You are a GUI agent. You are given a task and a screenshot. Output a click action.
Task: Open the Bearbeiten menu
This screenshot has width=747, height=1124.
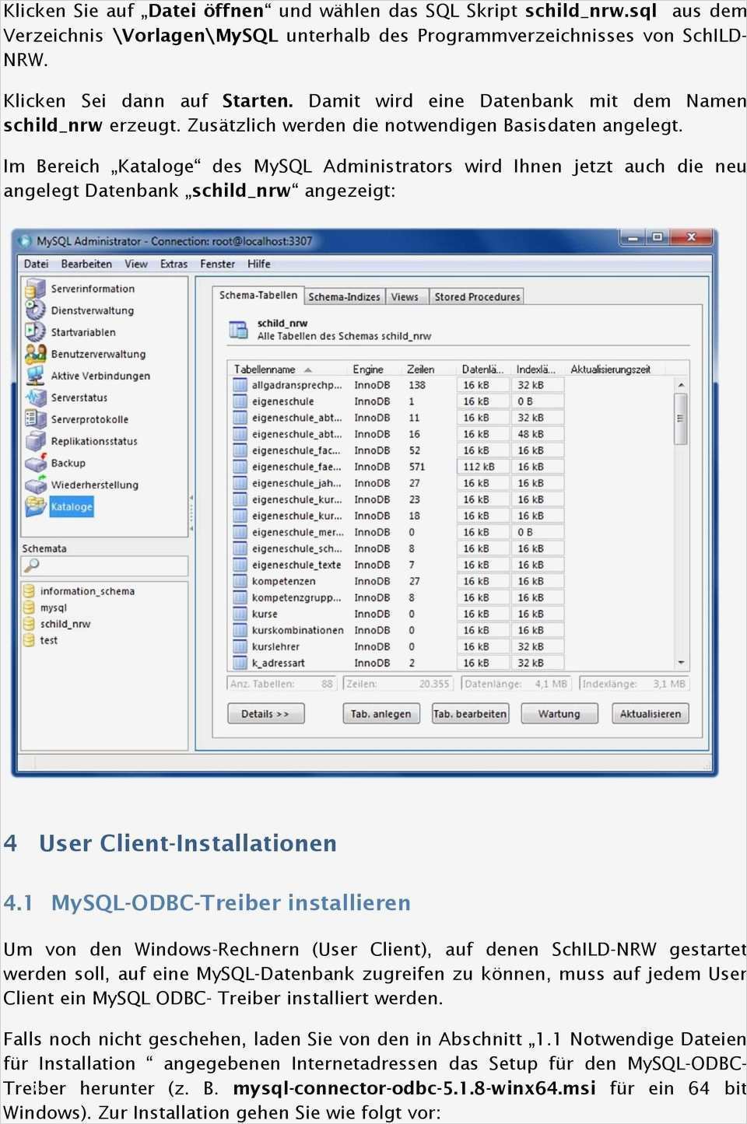coord(86,264)
